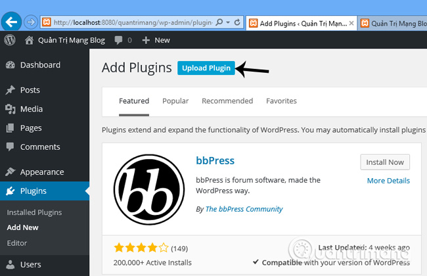Click the Pages icon in sidebar
Viewport: 427px width, 276px height.
pos(10,127)
